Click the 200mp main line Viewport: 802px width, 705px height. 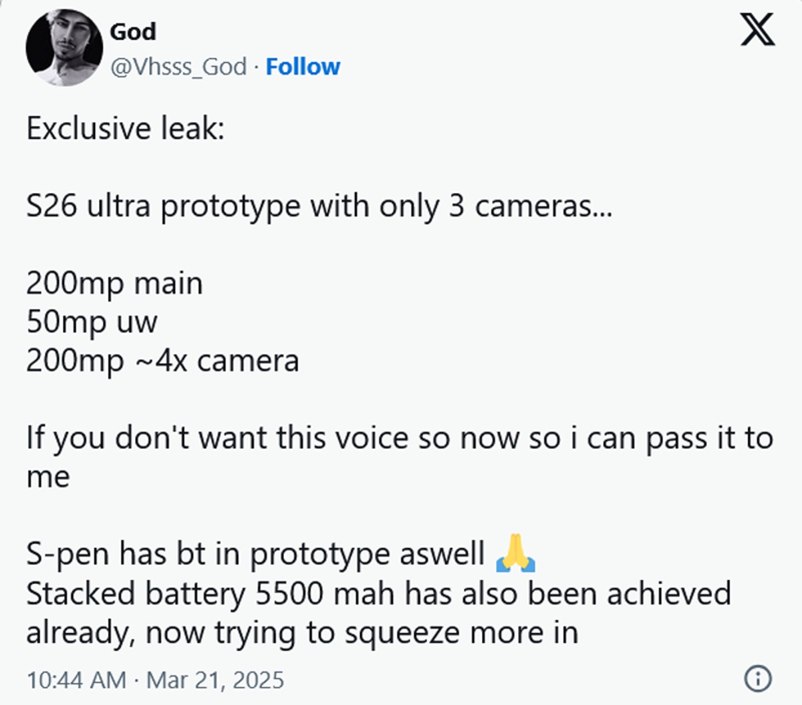click(114, 284)
